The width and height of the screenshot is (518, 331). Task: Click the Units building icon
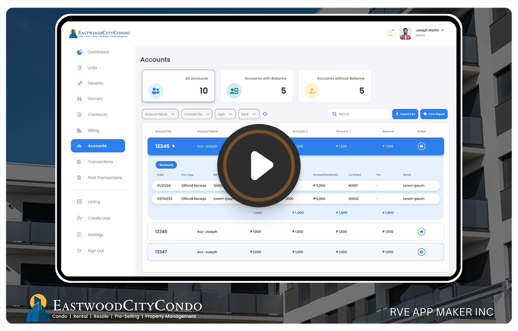(79, 68)
